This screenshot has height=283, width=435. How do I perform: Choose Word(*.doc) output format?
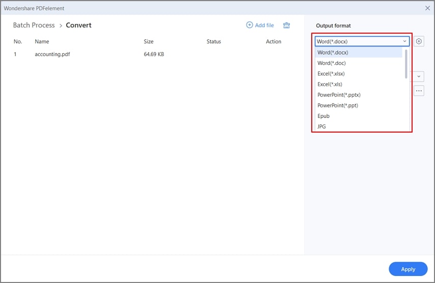tap(359, 63)
